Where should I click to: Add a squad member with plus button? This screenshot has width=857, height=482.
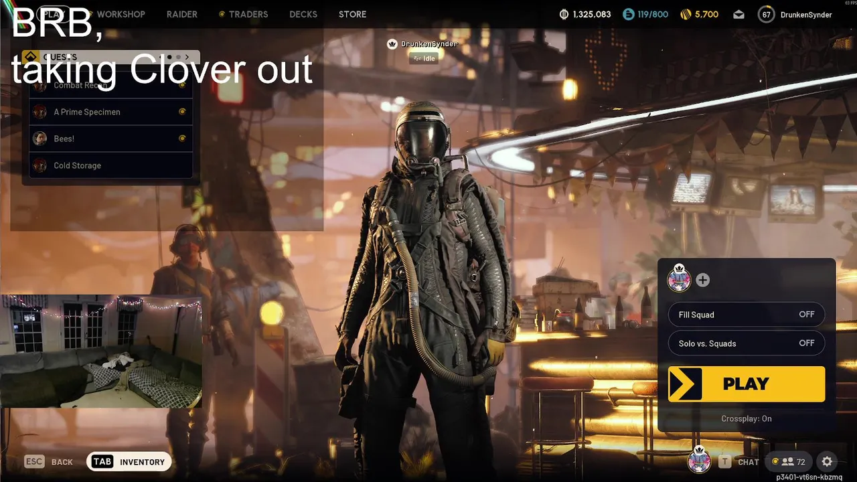(702, 280)
